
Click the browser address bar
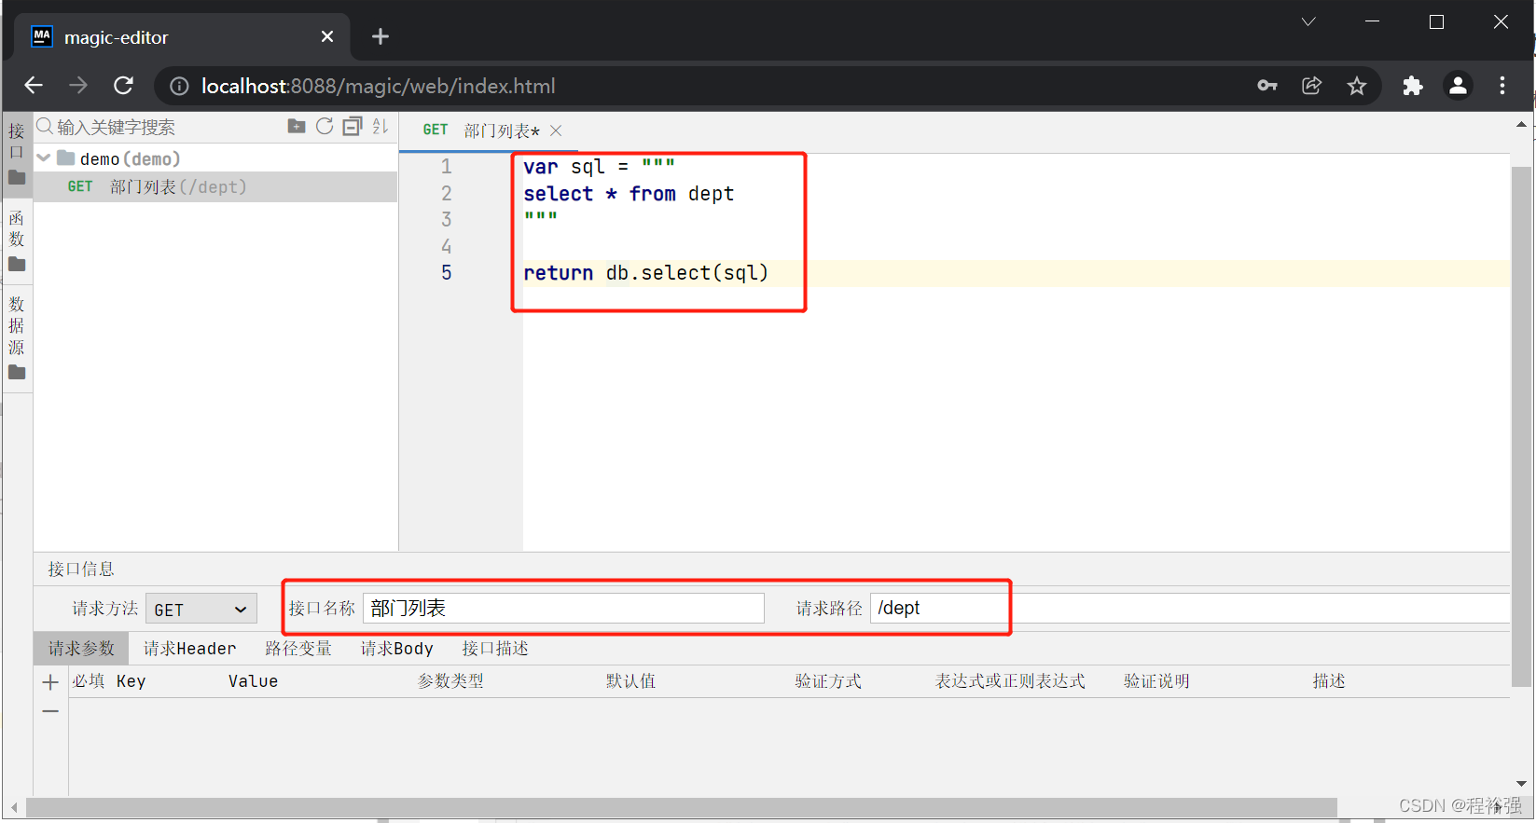[x=709, y=86]
